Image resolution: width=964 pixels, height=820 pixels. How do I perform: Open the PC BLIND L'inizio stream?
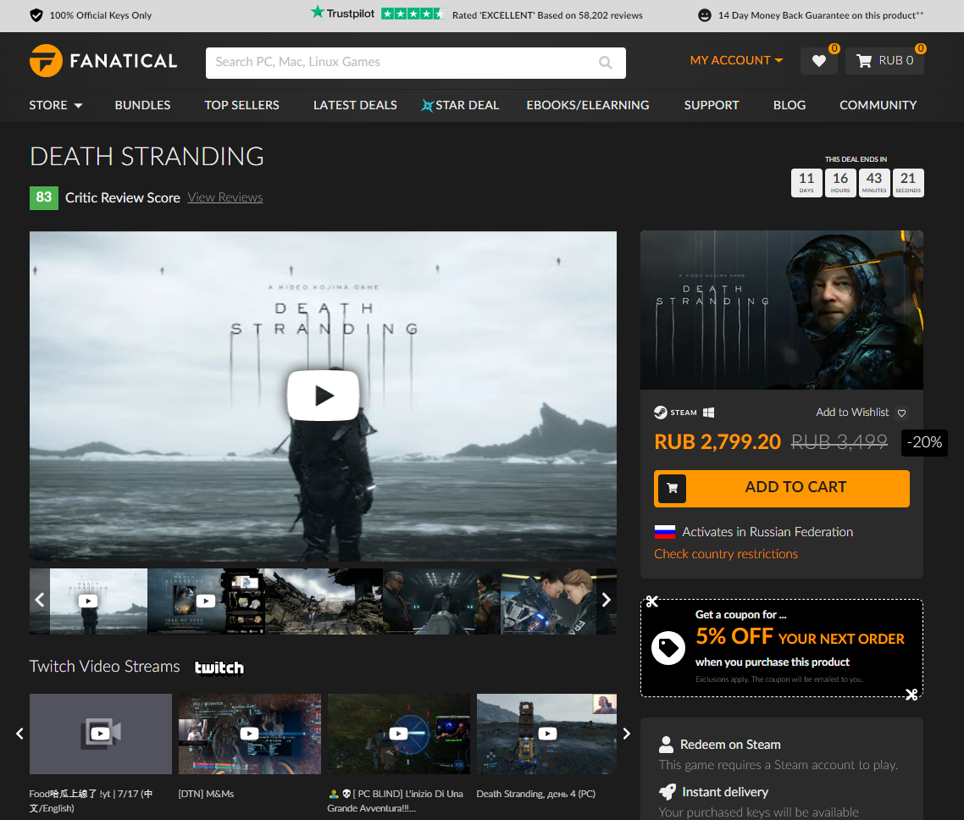[x=398, y=734]
